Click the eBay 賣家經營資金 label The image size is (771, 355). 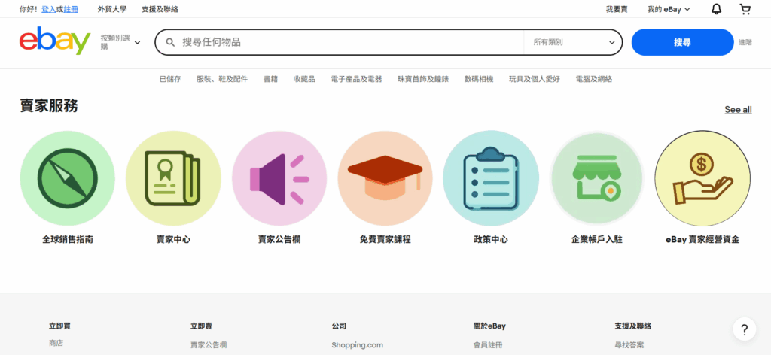point(702,240)
